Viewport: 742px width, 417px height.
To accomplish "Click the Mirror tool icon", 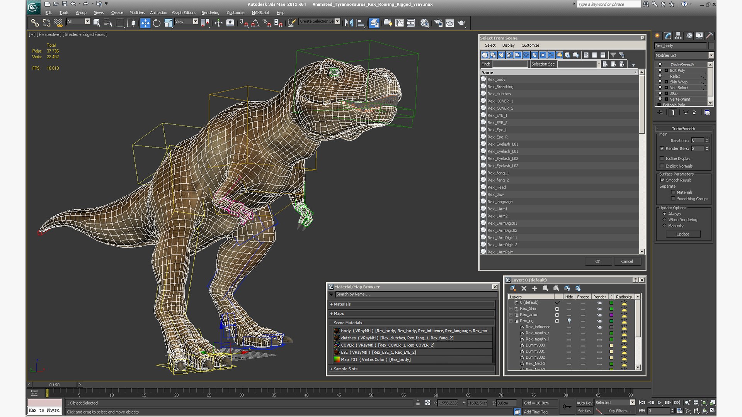I will point(349,23).
